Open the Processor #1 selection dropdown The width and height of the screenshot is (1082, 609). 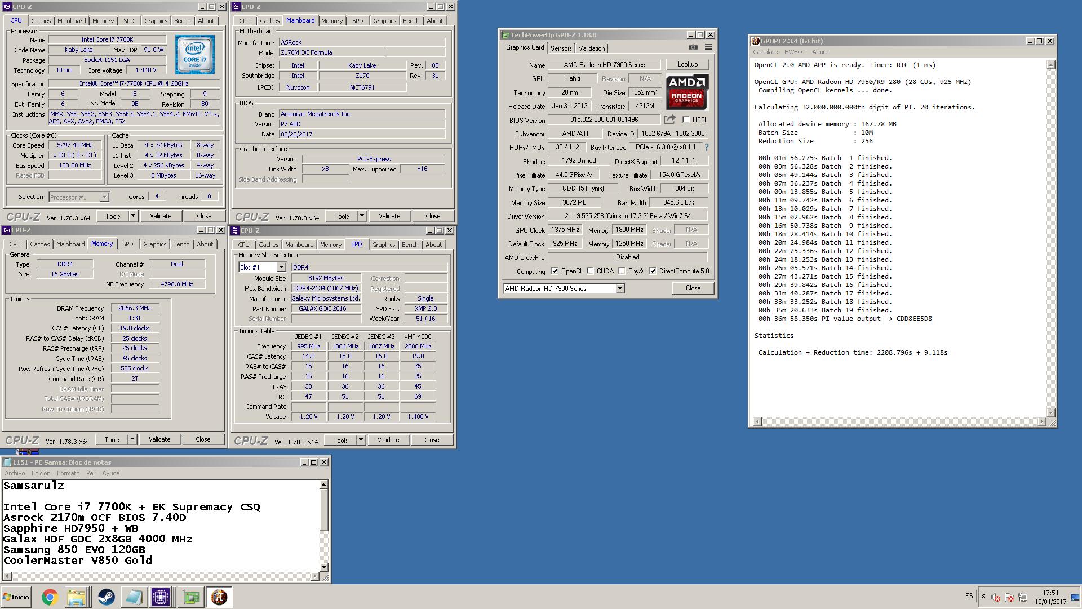(x=104, y=197)
